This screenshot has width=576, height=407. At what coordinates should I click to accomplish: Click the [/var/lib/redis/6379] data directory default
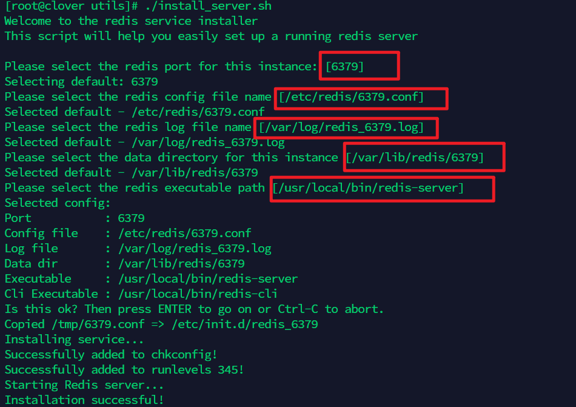pyautogui.click(x=414, y=158)
